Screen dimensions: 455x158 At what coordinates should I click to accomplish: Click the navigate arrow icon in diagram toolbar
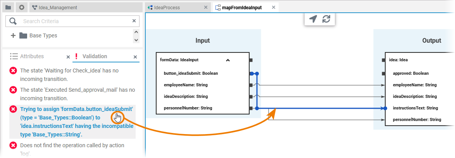click(313, 19)
